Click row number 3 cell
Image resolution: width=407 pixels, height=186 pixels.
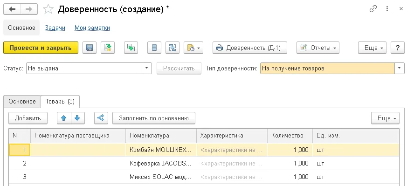click(x=20, y=177)
